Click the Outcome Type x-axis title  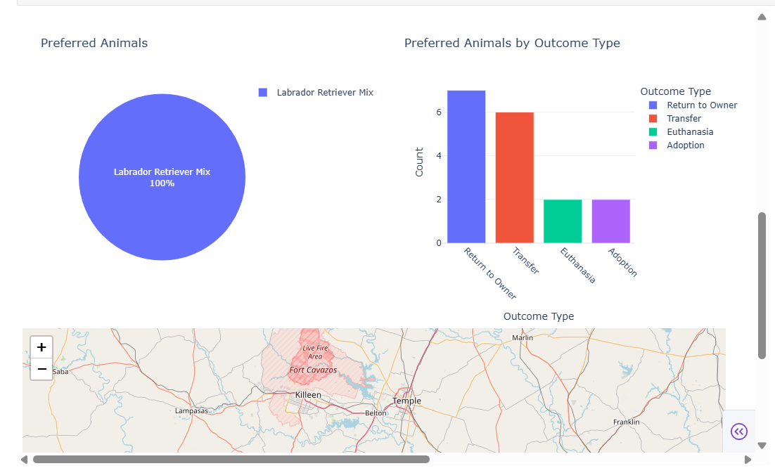pyautogui.click(x=539, y=316)
